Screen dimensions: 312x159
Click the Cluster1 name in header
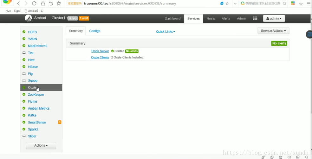pos(58,18)
